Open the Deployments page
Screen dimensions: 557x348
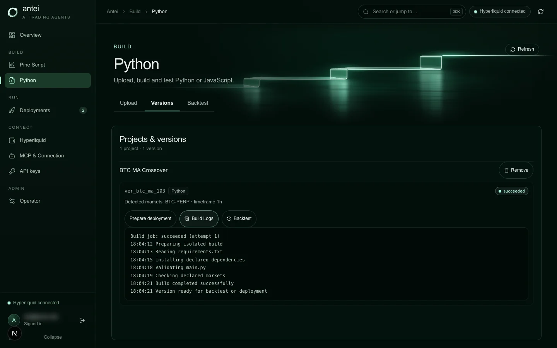pos(48,111)
